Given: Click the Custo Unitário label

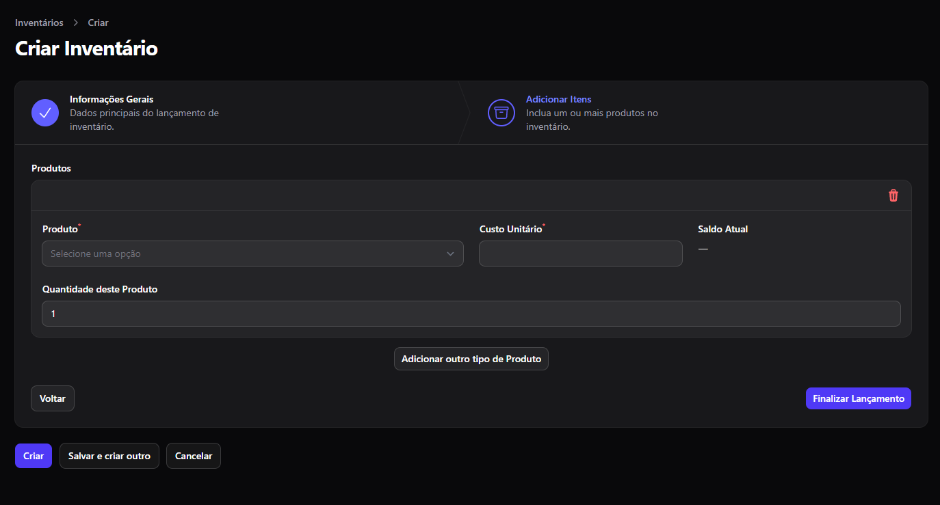Looking at the screenshot, I should click(x=511, y=229).
